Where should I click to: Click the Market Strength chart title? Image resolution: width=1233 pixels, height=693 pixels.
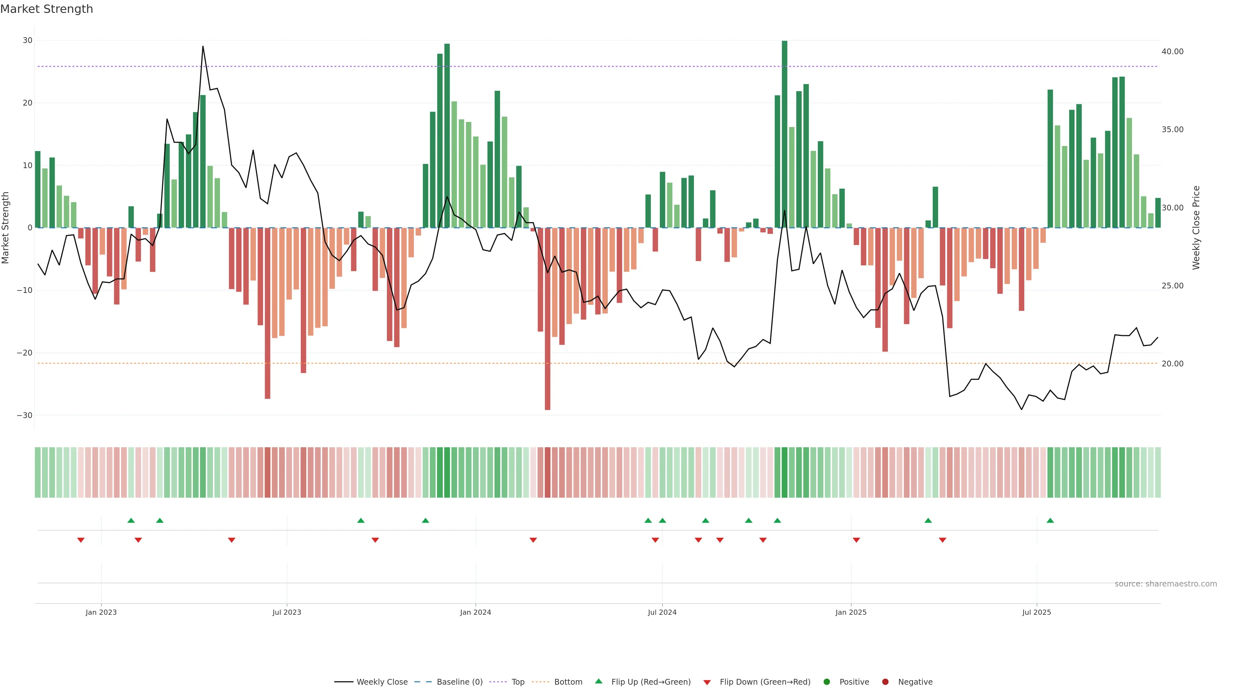point(47,9)
